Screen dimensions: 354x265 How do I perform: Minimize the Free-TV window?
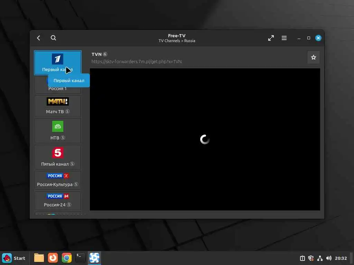pos(299,38)
